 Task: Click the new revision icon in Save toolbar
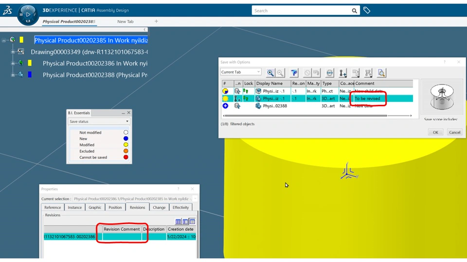click(x=343, y=73)
